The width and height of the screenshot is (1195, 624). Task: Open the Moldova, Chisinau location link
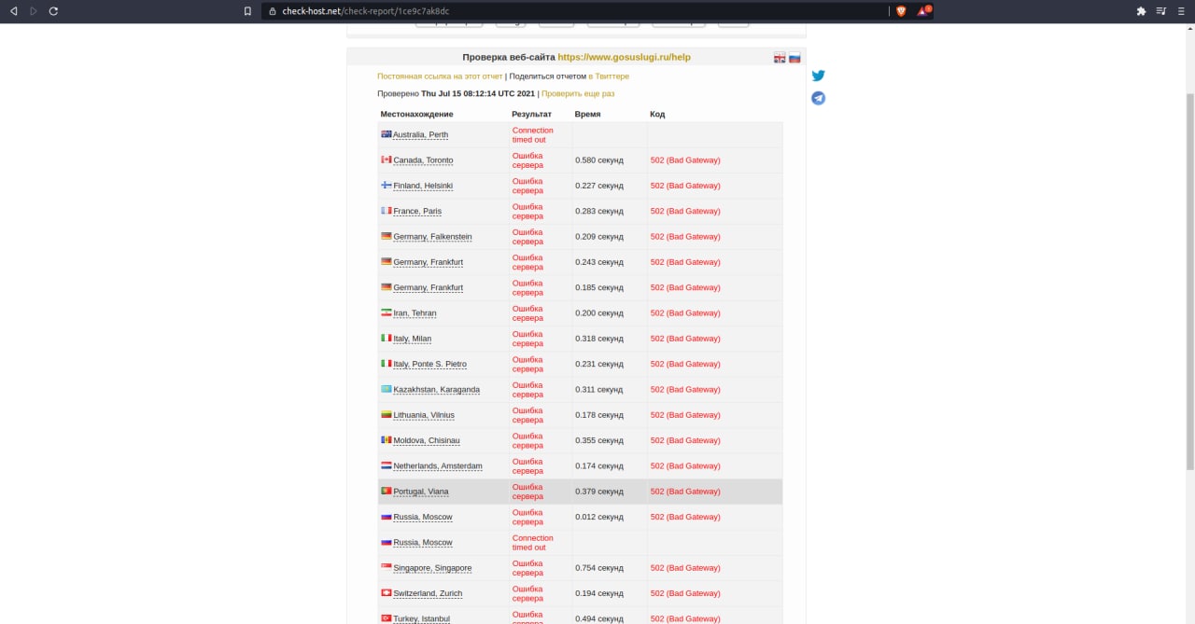(x=427, y=440)
